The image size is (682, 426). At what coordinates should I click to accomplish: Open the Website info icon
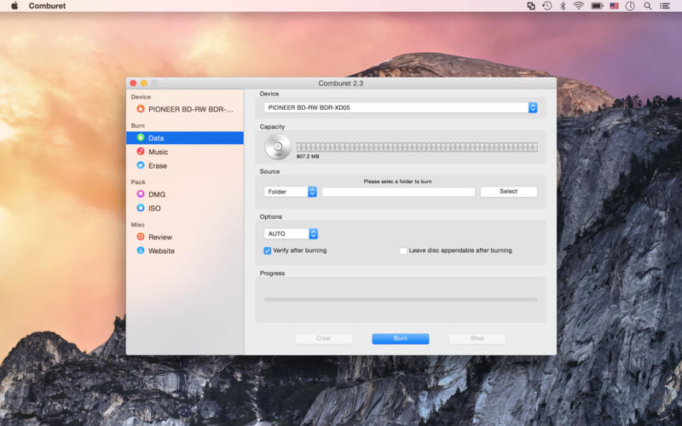141,250
